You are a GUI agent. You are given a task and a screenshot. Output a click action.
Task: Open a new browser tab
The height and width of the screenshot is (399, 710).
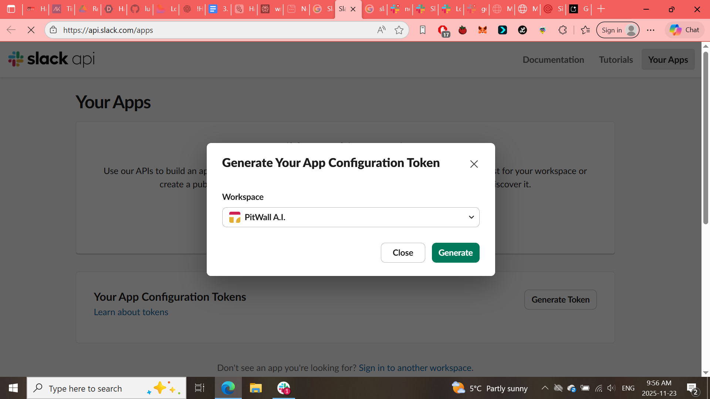tap(601, 9)
